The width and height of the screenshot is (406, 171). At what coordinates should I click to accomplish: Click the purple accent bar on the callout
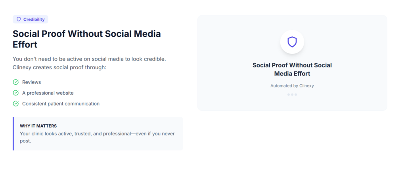pyautogui.click(x=13, y=133)
